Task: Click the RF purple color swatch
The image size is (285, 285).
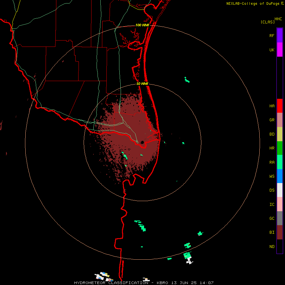Action: coord(280,35)
